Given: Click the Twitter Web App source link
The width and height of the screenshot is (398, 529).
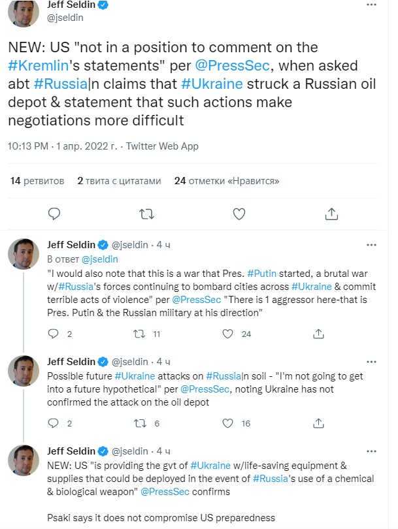Looking at the screenshot, I should pos(162,146).
